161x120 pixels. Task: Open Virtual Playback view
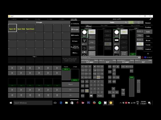75,47
